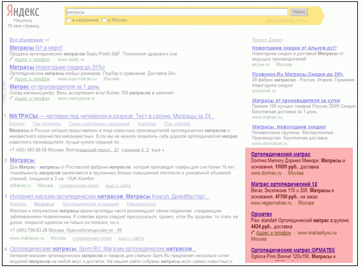Open the 'Кровати' sitelink
Screen dimensions: 363x268
pyautogui.click(x=18, y=204)
